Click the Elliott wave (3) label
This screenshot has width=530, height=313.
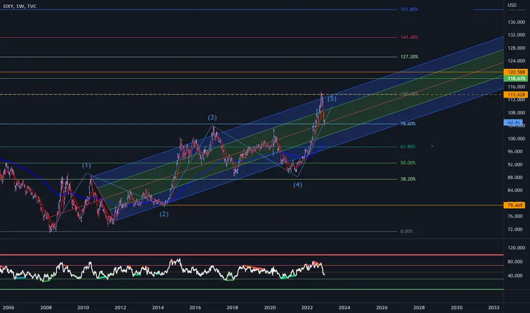pos(212,117)
